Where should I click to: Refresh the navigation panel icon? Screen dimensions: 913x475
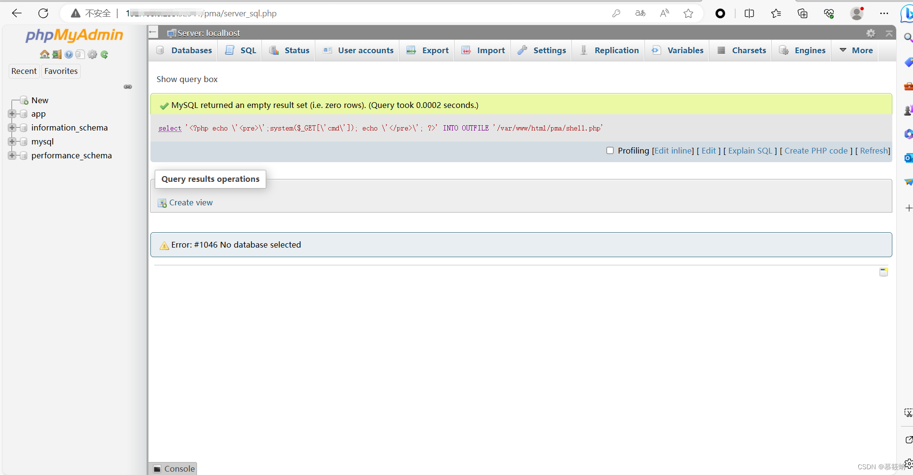tap(104, 54)
